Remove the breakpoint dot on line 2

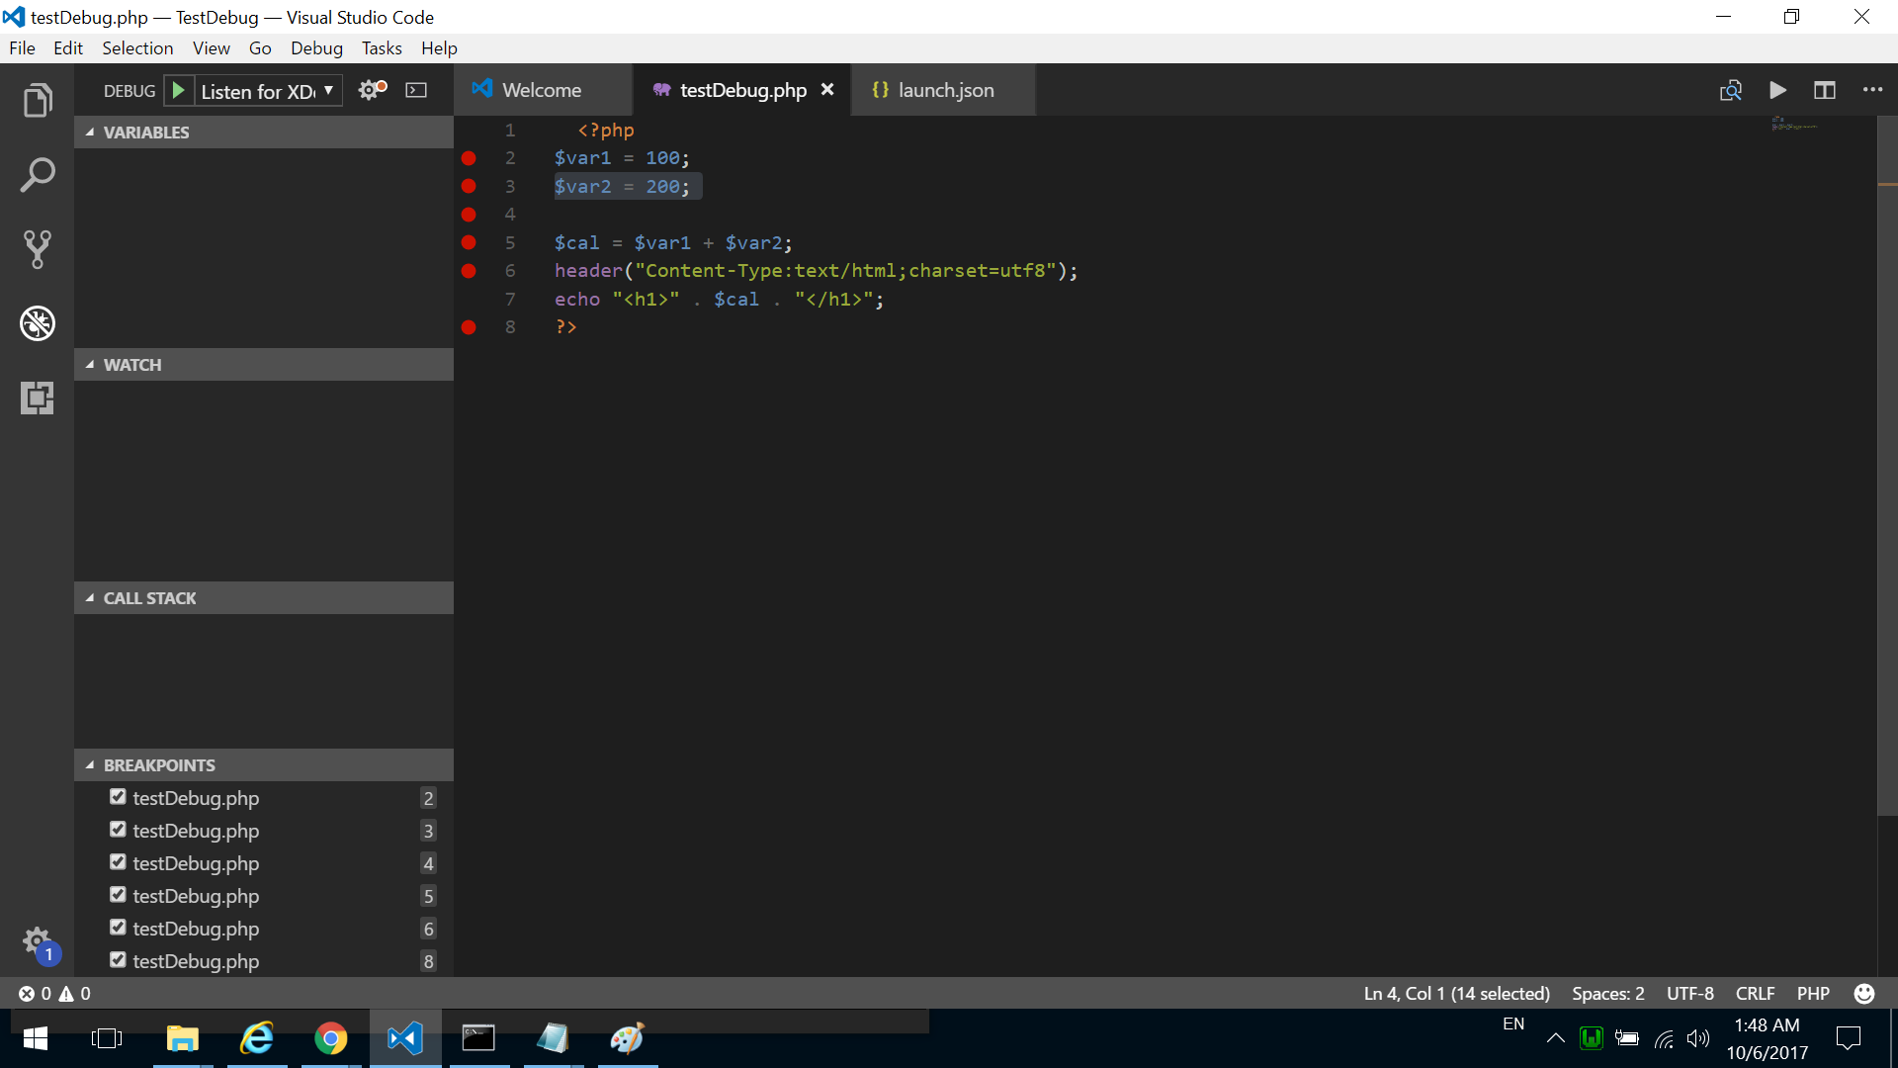coord(469,158)
